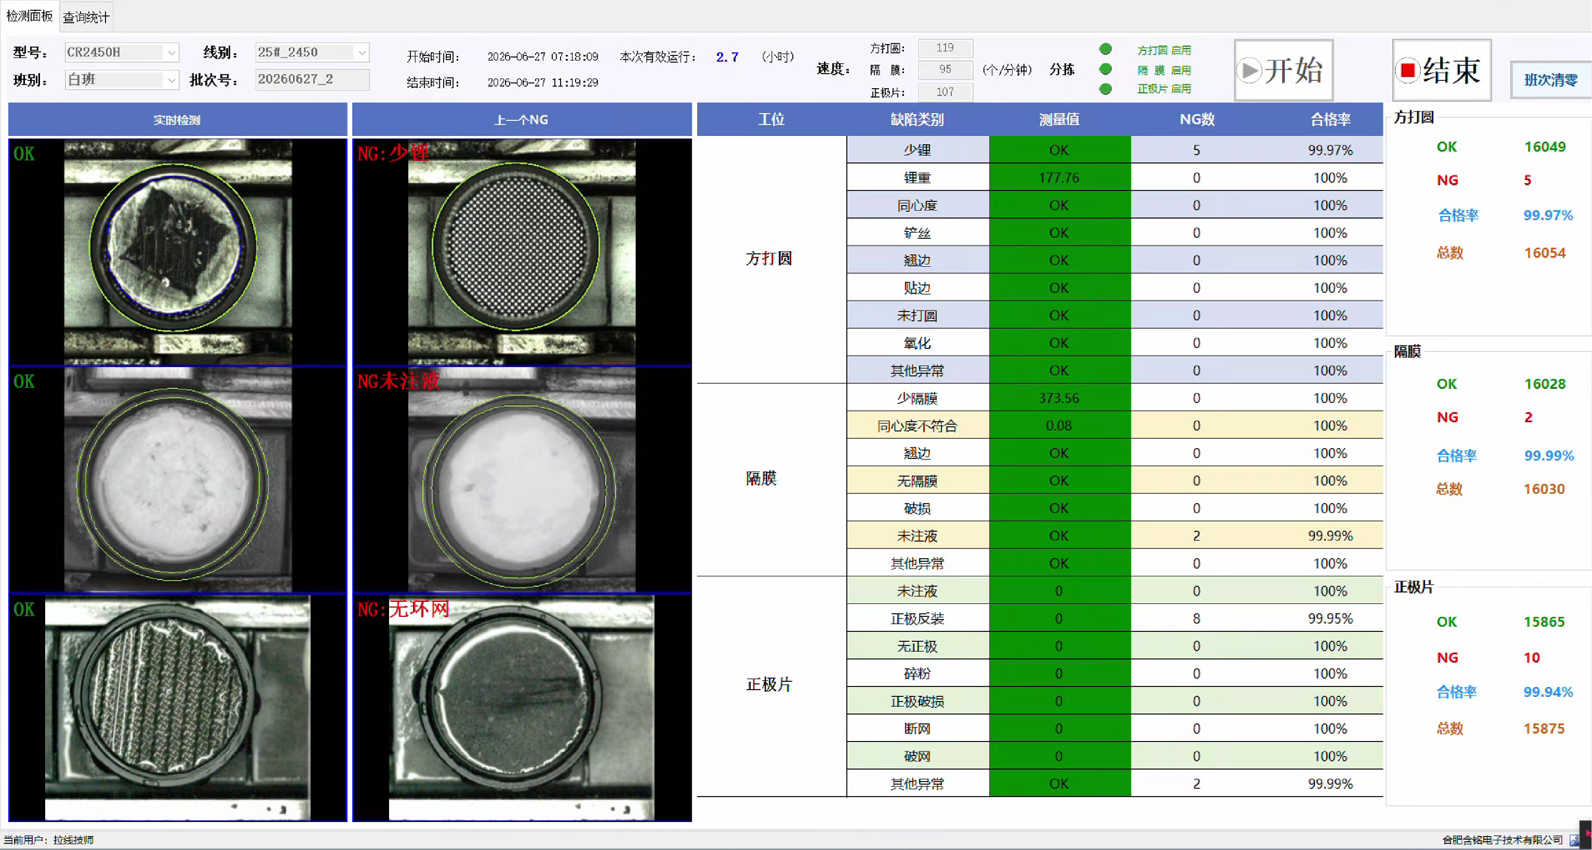Click the 断网 defect row label

917,729
